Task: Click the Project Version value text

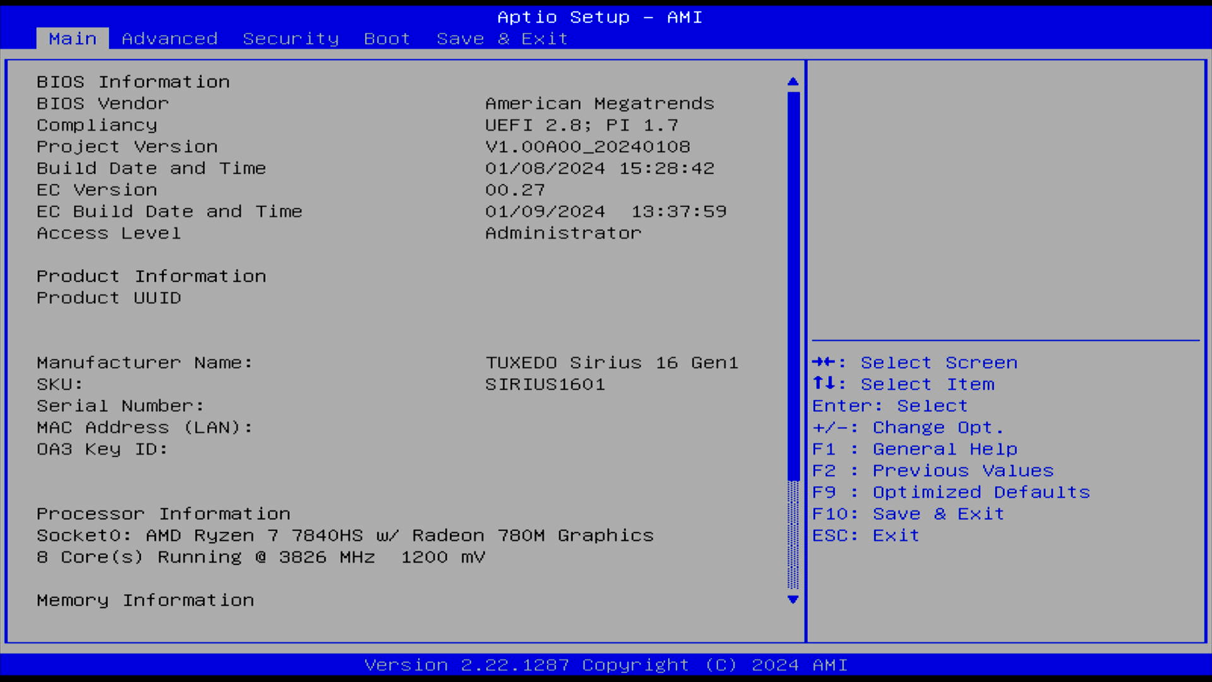Action: point(587,147)
